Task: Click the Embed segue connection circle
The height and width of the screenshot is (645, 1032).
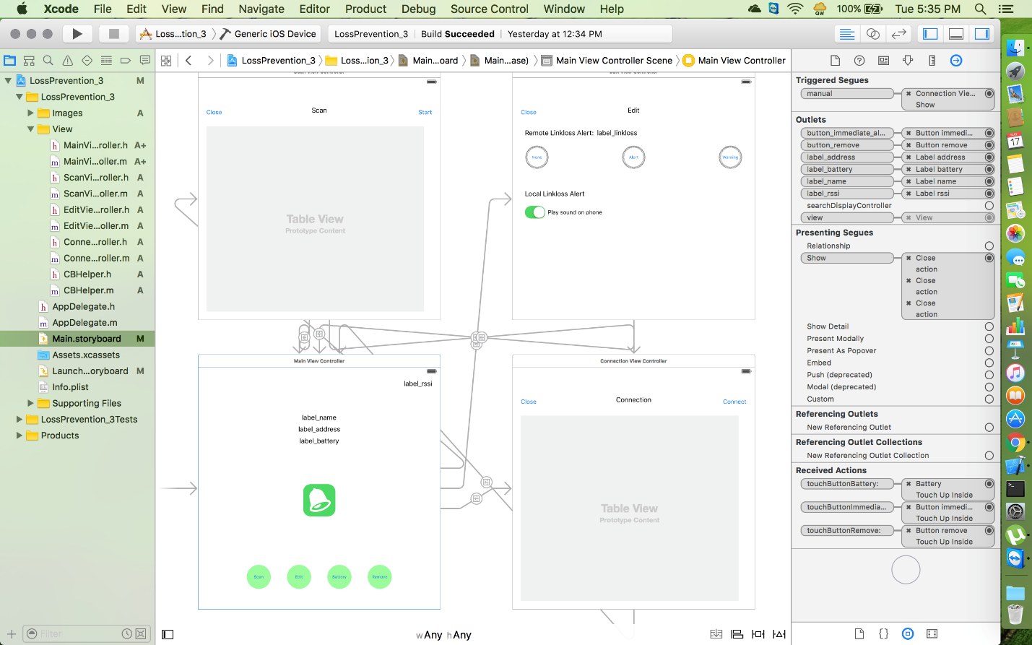Action: coord(989,363)
